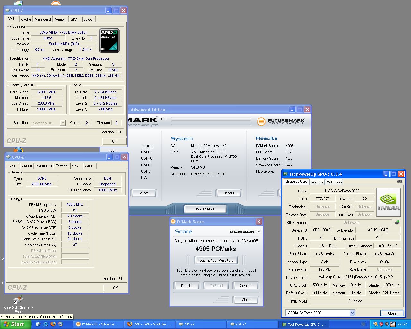
Task: Switch to the Sensors tab in GPU-Z
Action: coord(317,182)
